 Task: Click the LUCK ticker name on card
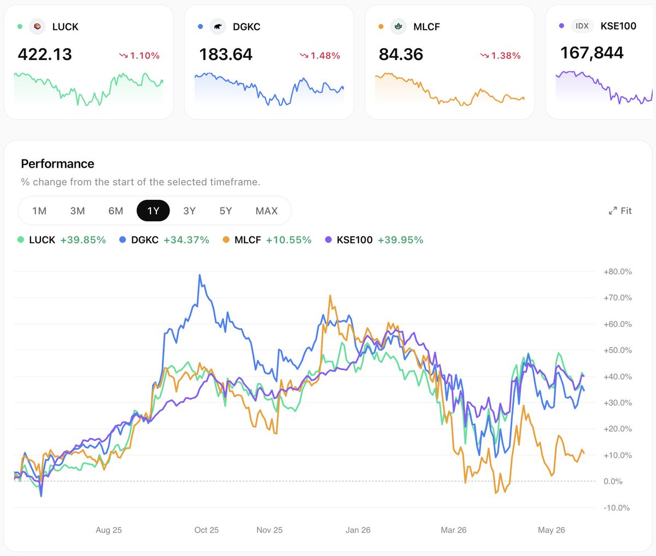click(65, 27)
